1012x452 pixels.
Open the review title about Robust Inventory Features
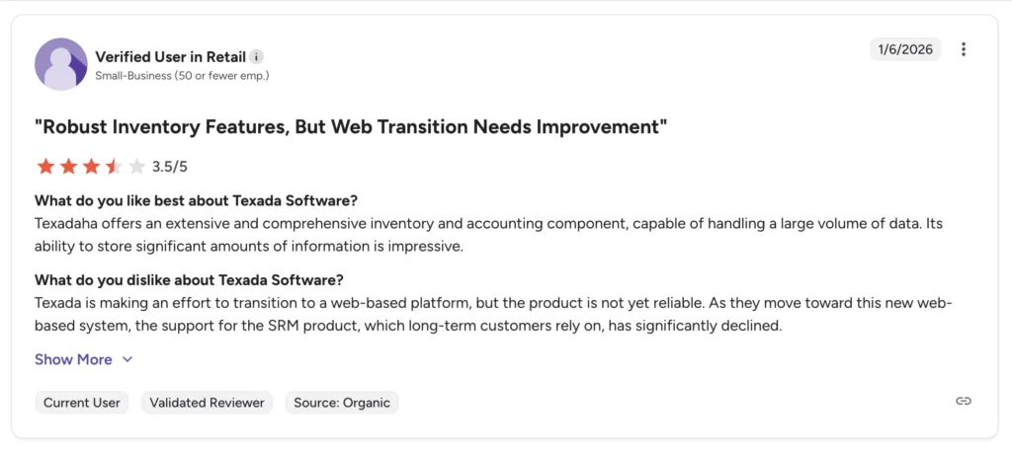tap(352, 127)
